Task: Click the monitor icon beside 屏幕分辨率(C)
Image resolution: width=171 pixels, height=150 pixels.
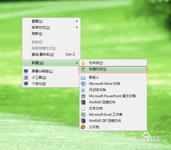Action: (x=26, y=71)
